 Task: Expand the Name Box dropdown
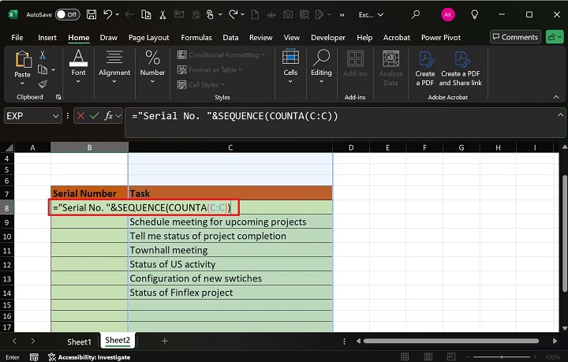point(55,116)
